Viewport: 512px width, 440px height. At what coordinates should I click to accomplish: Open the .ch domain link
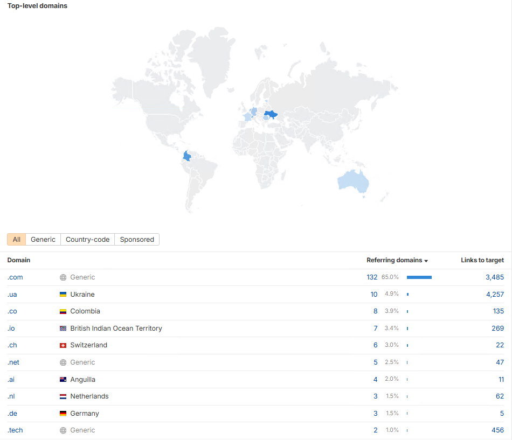pyautogui.click(x=12, y=345)
